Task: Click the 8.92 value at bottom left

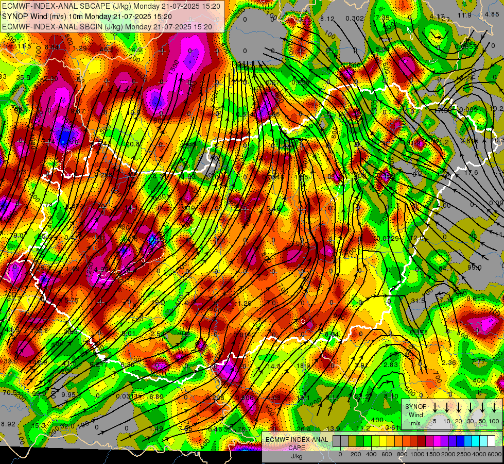Action: point(8,424)
